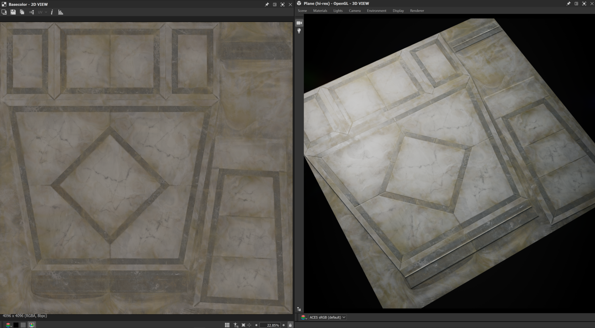Expand the color channels dropdown in 2D view

tap(8, 325)
